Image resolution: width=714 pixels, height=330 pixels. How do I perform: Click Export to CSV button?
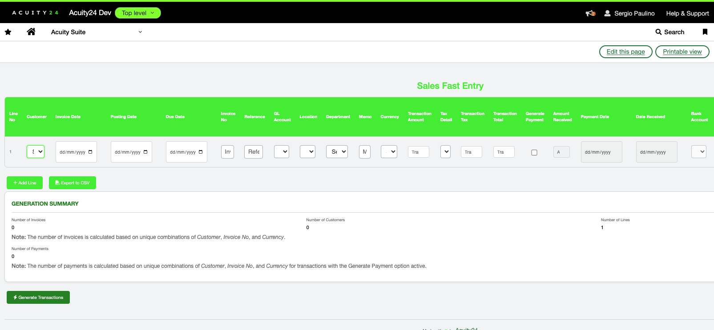coord(73,183)
